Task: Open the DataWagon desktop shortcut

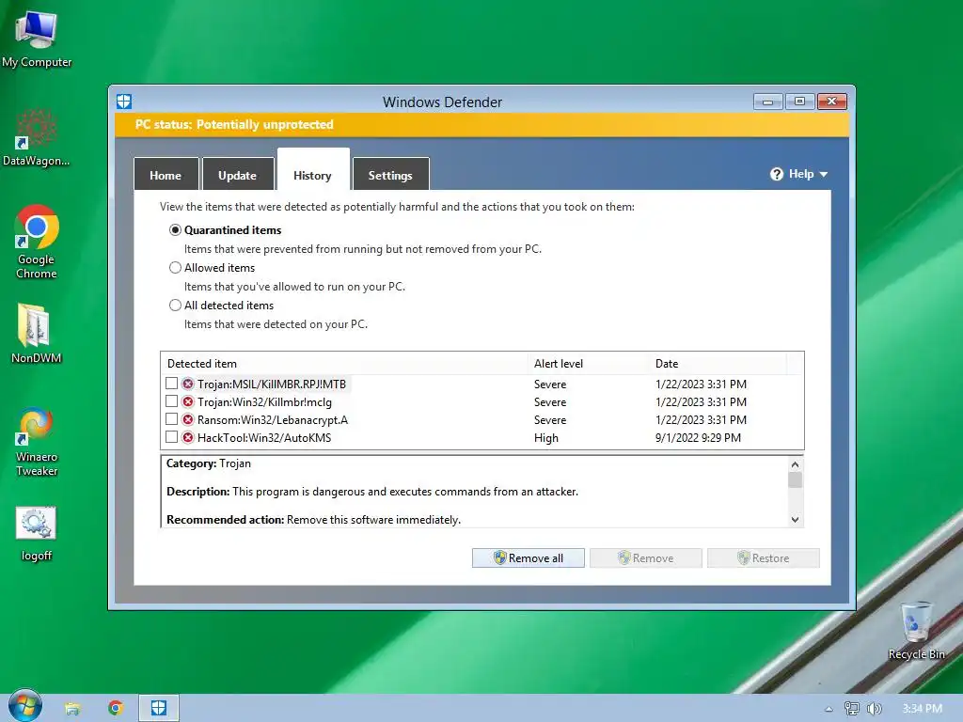Action: click(x=37, y=138)
